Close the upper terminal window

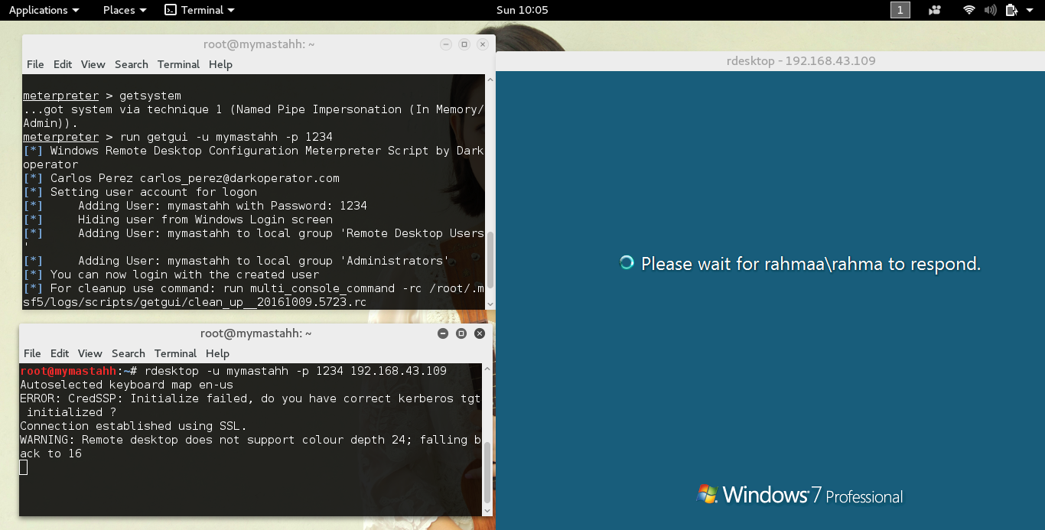coord(483,44)
